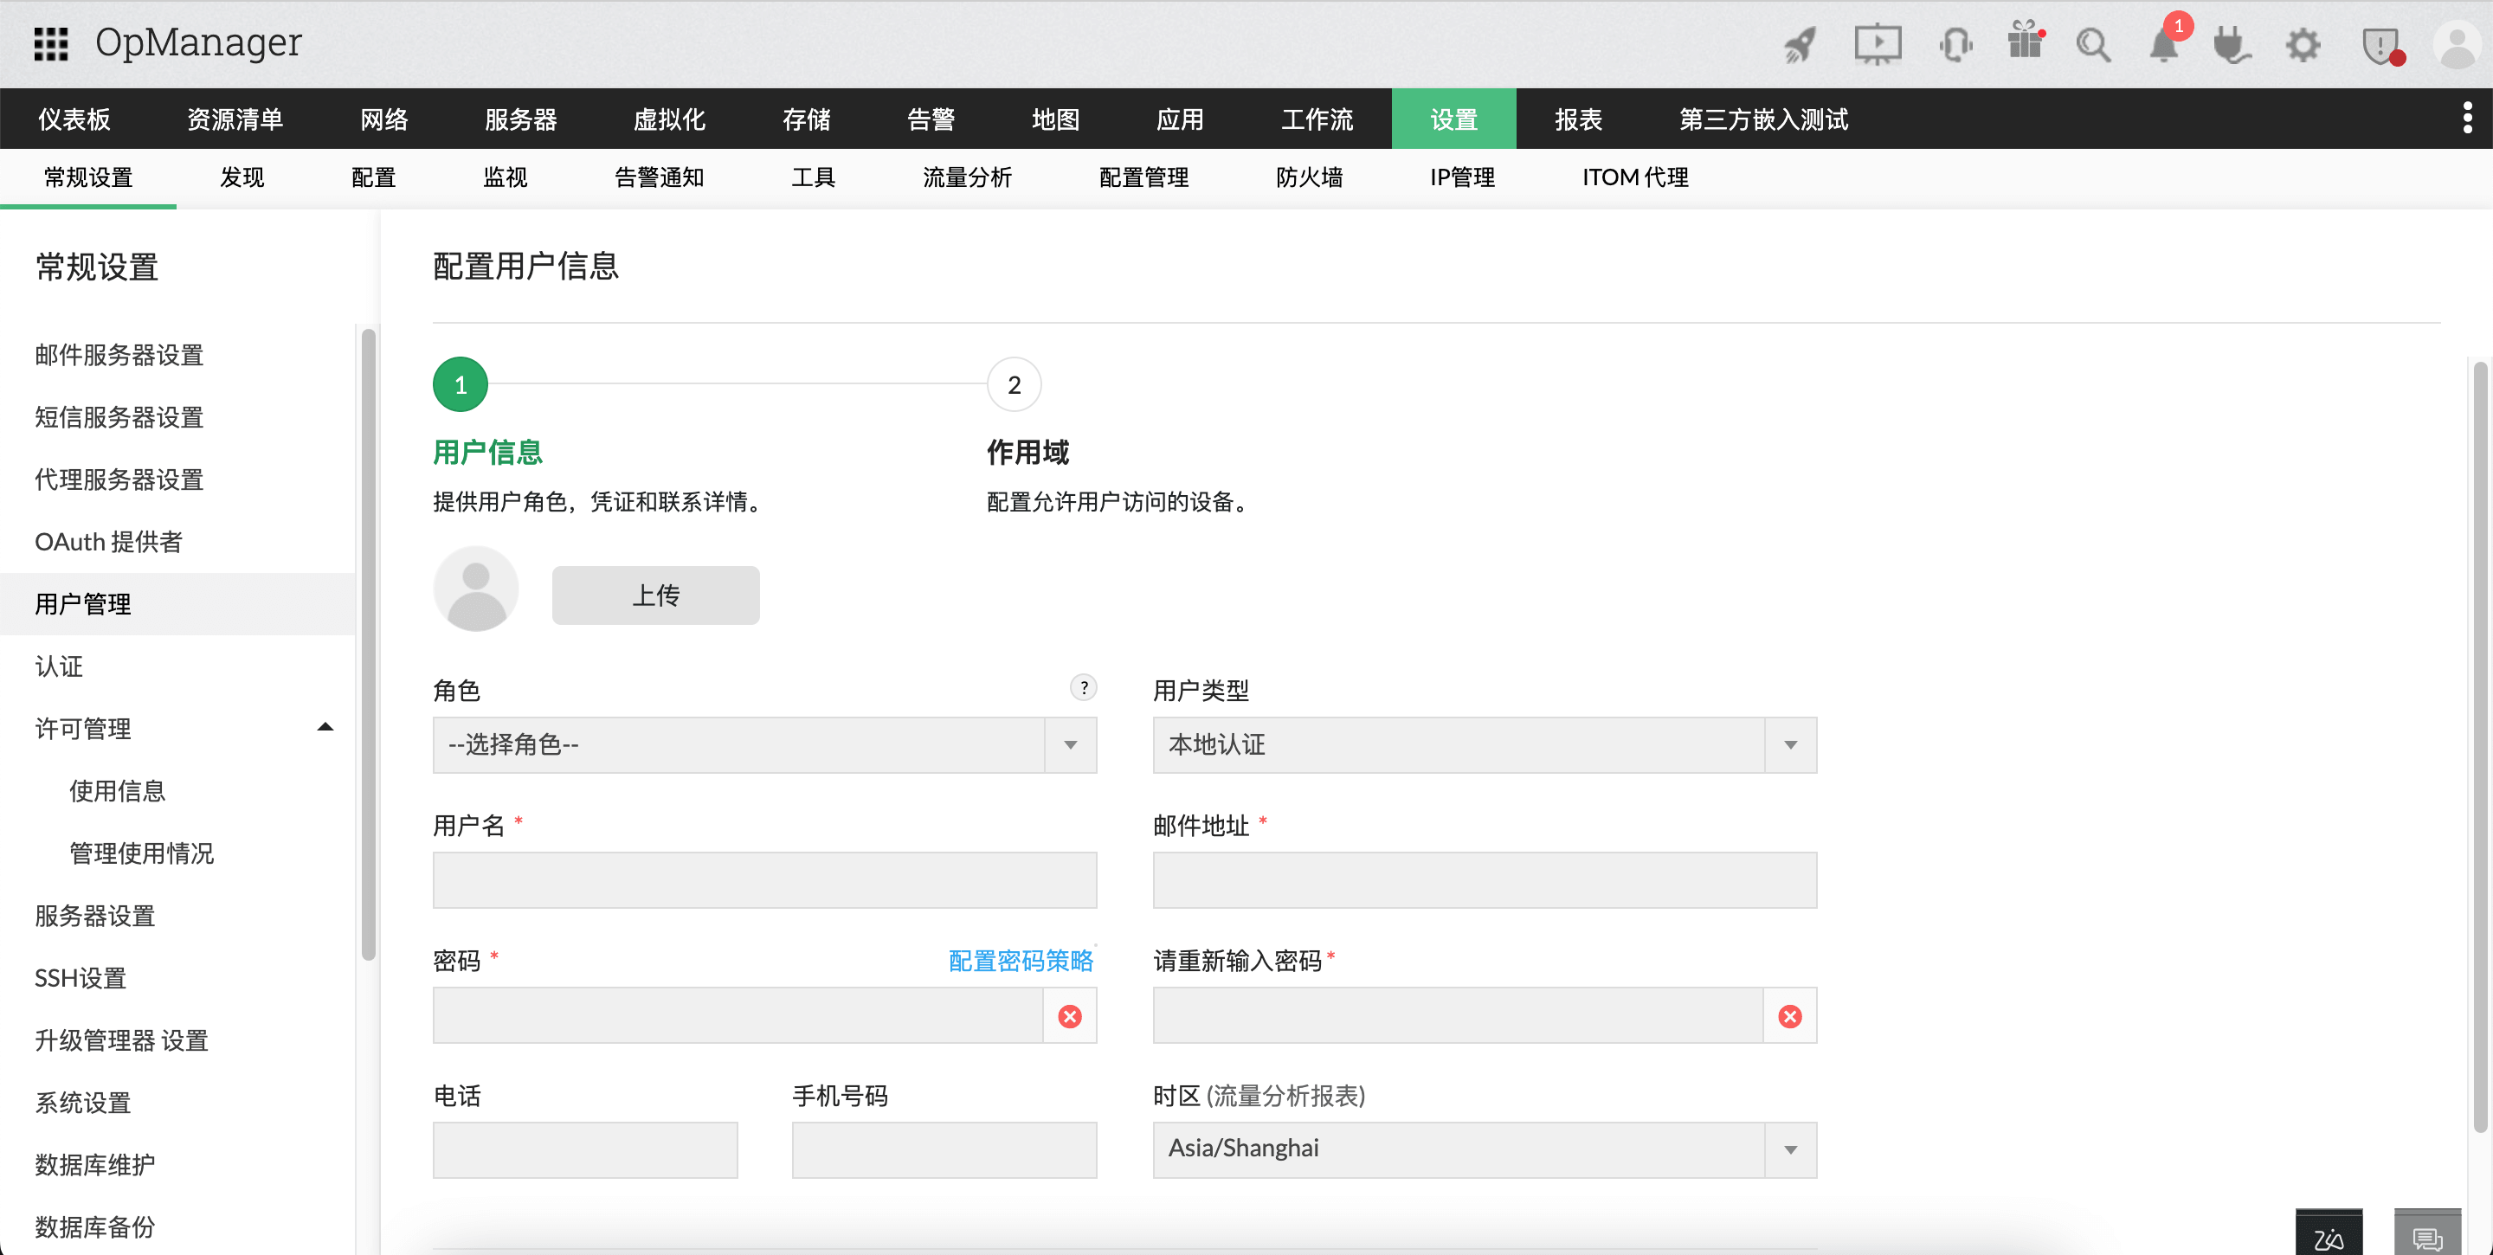Click the headset support icon
The width and height of the screenshot is (2493, 1255).
pyautogui.click(x=1955, y=44)
